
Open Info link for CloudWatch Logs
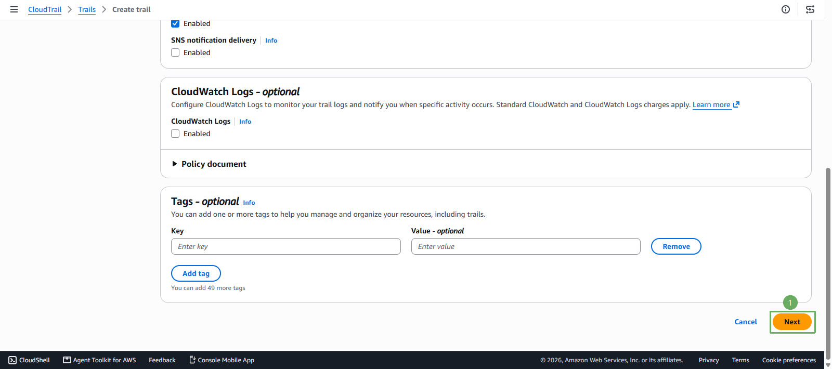coord(245,122)
